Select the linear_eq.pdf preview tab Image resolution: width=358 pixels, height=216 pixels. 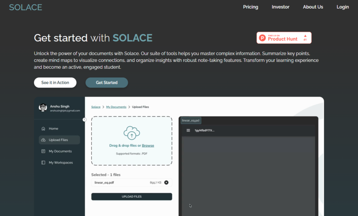point(191,120)
